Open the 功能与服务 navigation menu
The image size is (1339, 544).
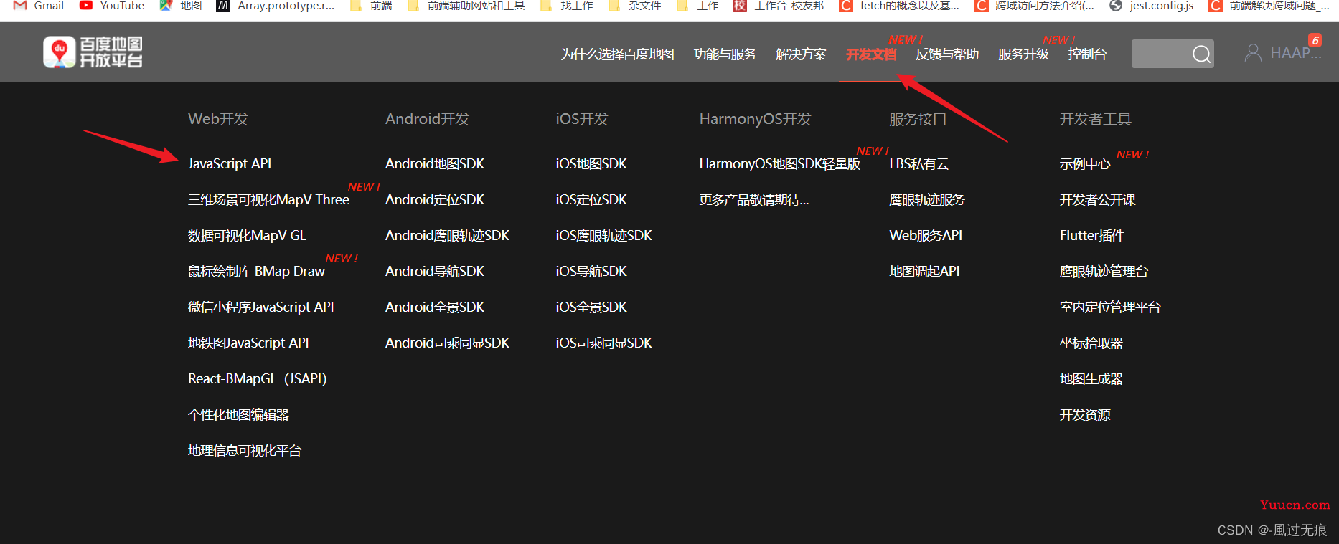coord(725,54)
